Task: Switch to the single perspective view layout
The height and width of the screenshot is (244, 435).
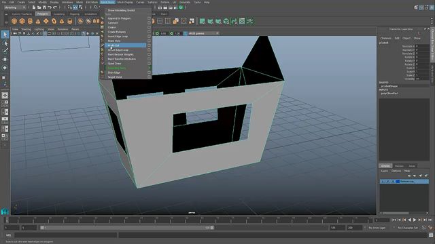Action: tap(5, 96)
